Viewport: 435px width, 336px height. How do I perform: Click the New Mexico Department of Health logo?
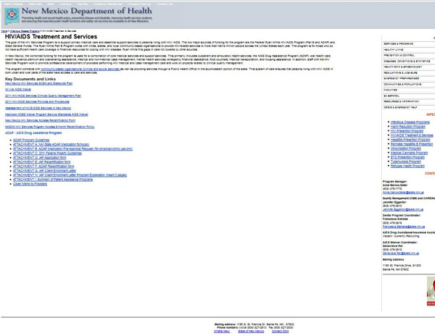[12, 16]
